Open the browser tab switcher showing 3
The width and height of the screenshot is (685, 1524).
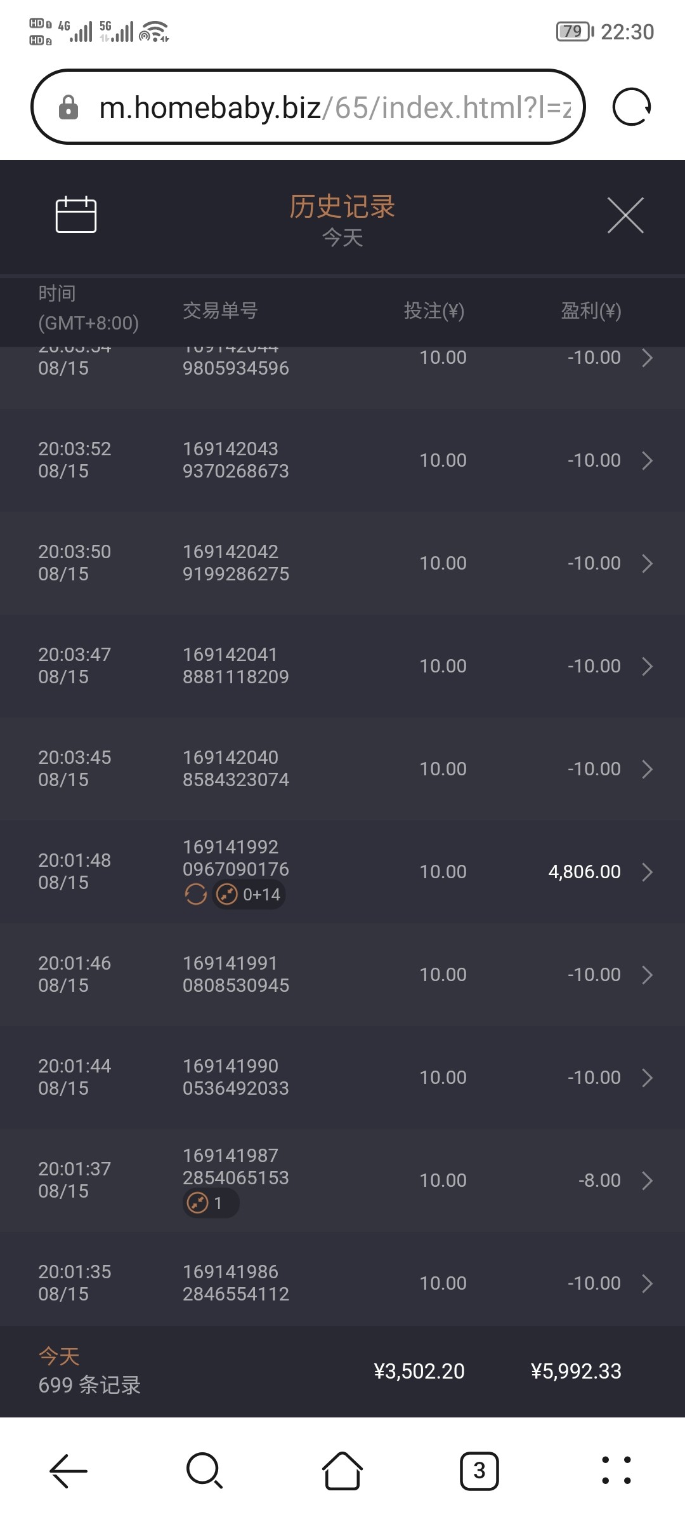pos(480,1471)
